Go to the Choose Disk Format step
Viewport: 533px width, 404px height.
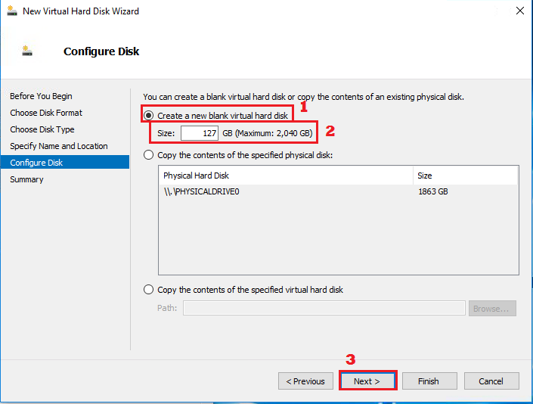(46, 113)
